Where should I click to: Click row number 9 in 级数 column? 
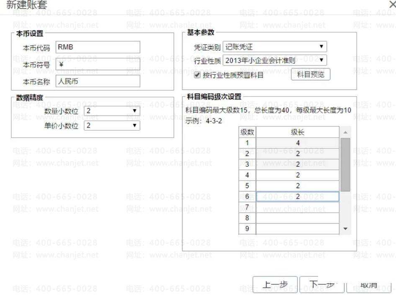click(x=247, y=229)
